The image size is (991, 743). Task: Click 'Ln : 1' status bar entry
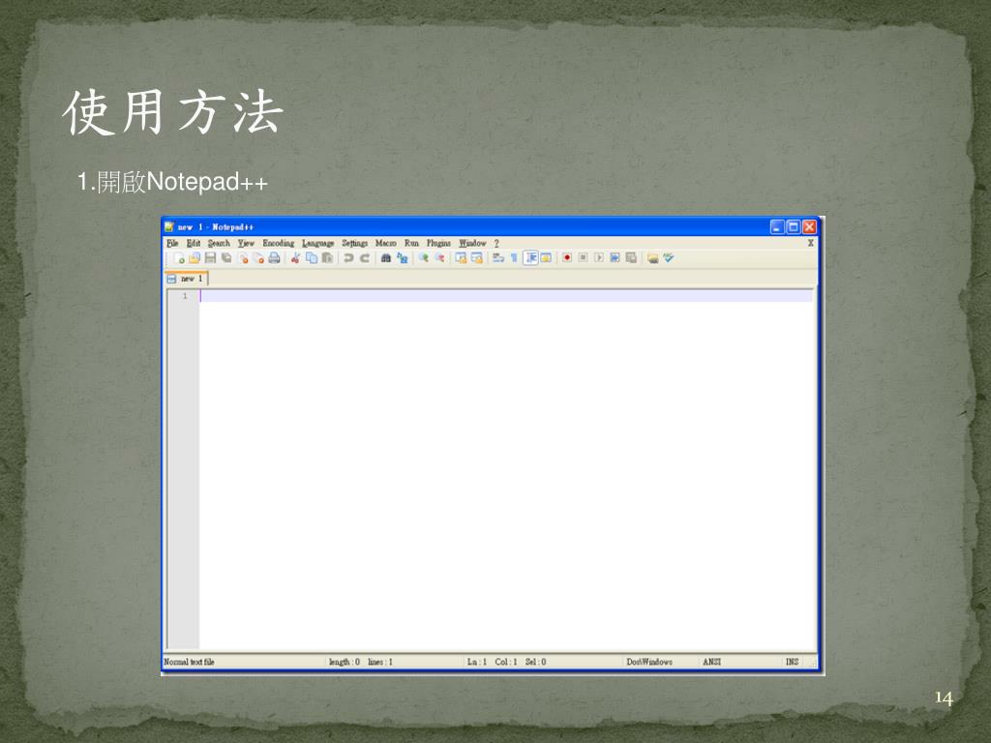point(476,662)
